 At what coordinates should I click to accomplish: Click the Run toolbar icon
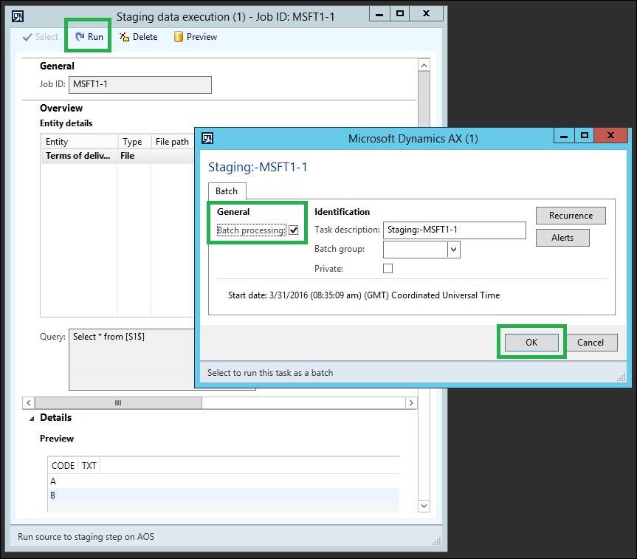[80, 37]
